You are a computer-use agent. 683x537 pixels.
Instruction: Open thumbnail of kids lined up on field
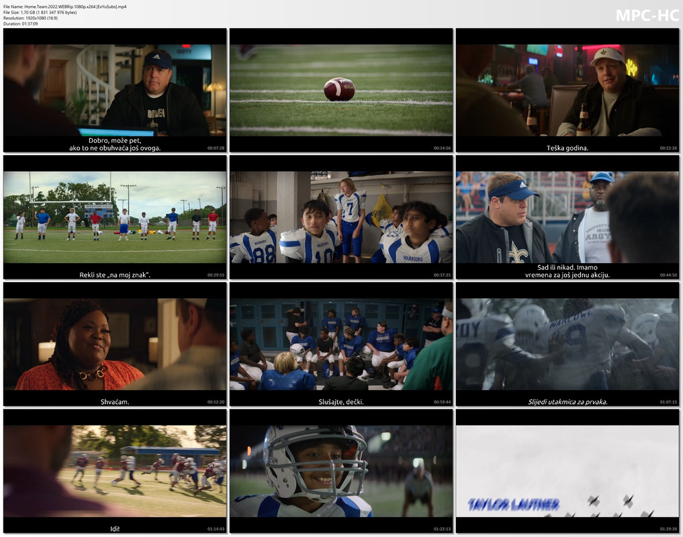tap(115, 217)
